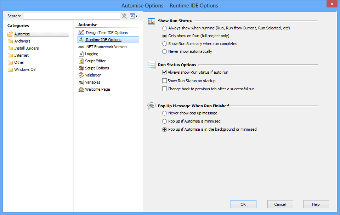The height and width of the screenshot is (215, 340).
Task: Select Pop up if in background or minimized
Action: 165,130
